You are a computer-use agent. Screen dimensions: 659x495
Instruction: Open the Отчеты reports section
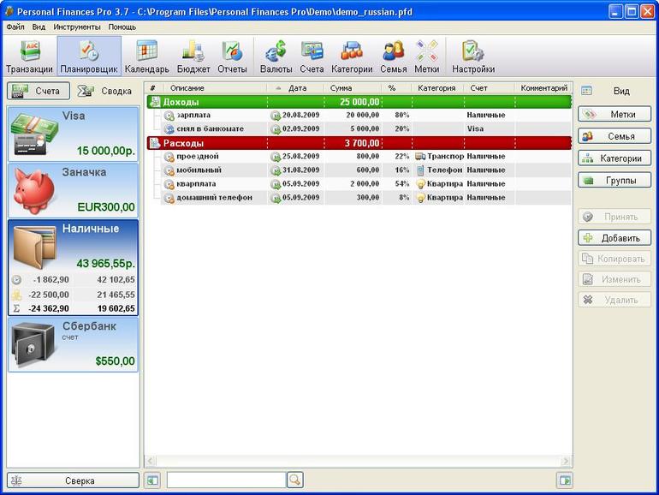coord(232,57)
